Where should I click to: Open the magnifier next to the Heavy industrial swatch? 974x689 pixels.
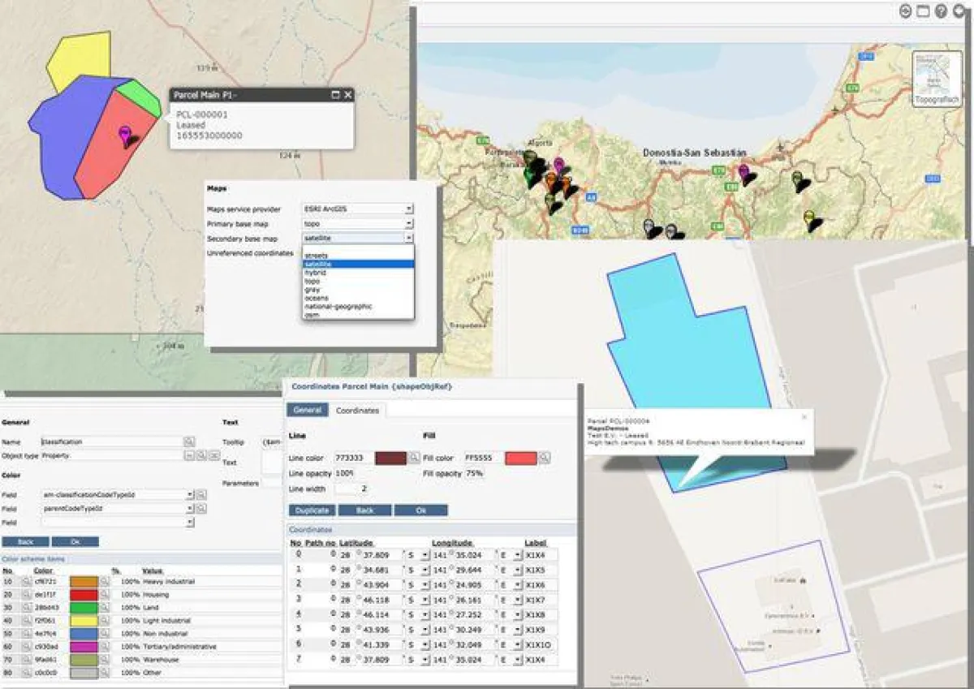point(105,581)
